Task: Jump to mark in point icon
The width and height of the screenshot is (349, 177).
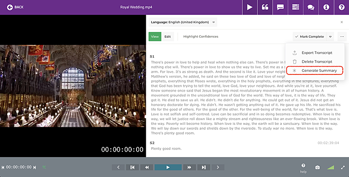Action: [x=3, y=167]
